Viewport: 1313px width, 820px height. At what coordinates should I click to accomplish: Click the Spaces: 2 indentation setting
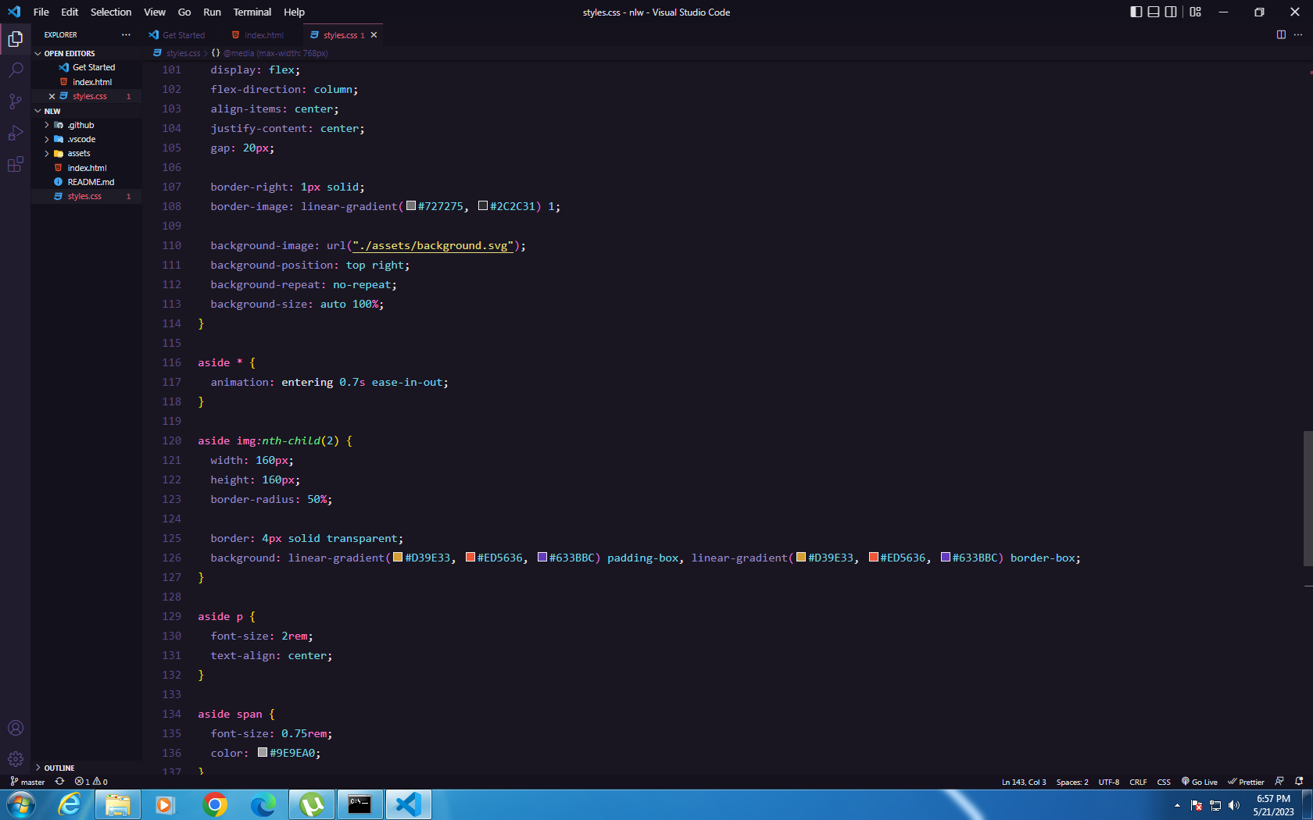coord(1072,782)
